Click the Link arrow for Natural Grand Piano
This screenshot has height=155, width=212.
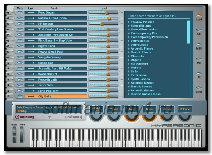pyautogui.click(x=31, y=18)
